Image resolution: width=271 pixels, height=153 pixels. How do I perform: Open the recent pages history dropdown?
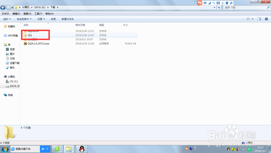(x=12, y=8)
